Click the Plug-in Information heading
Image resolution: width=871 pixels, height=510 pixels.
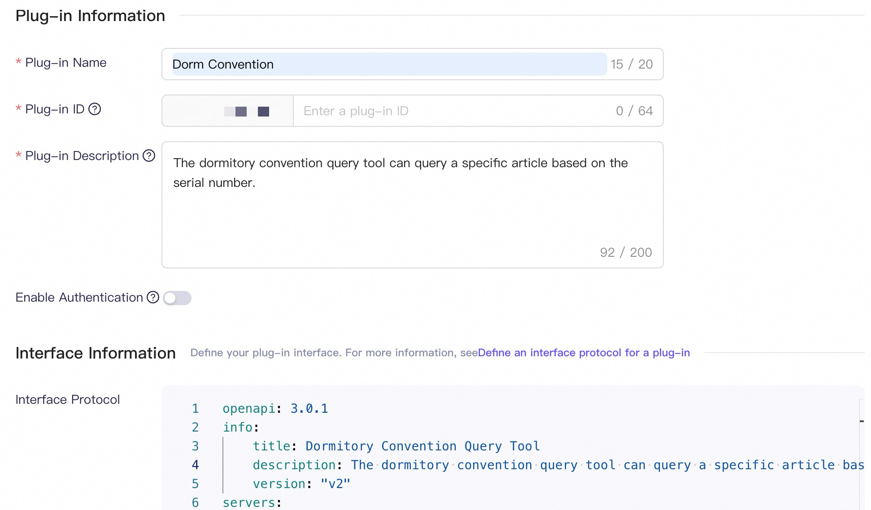(x=90, y=16)
